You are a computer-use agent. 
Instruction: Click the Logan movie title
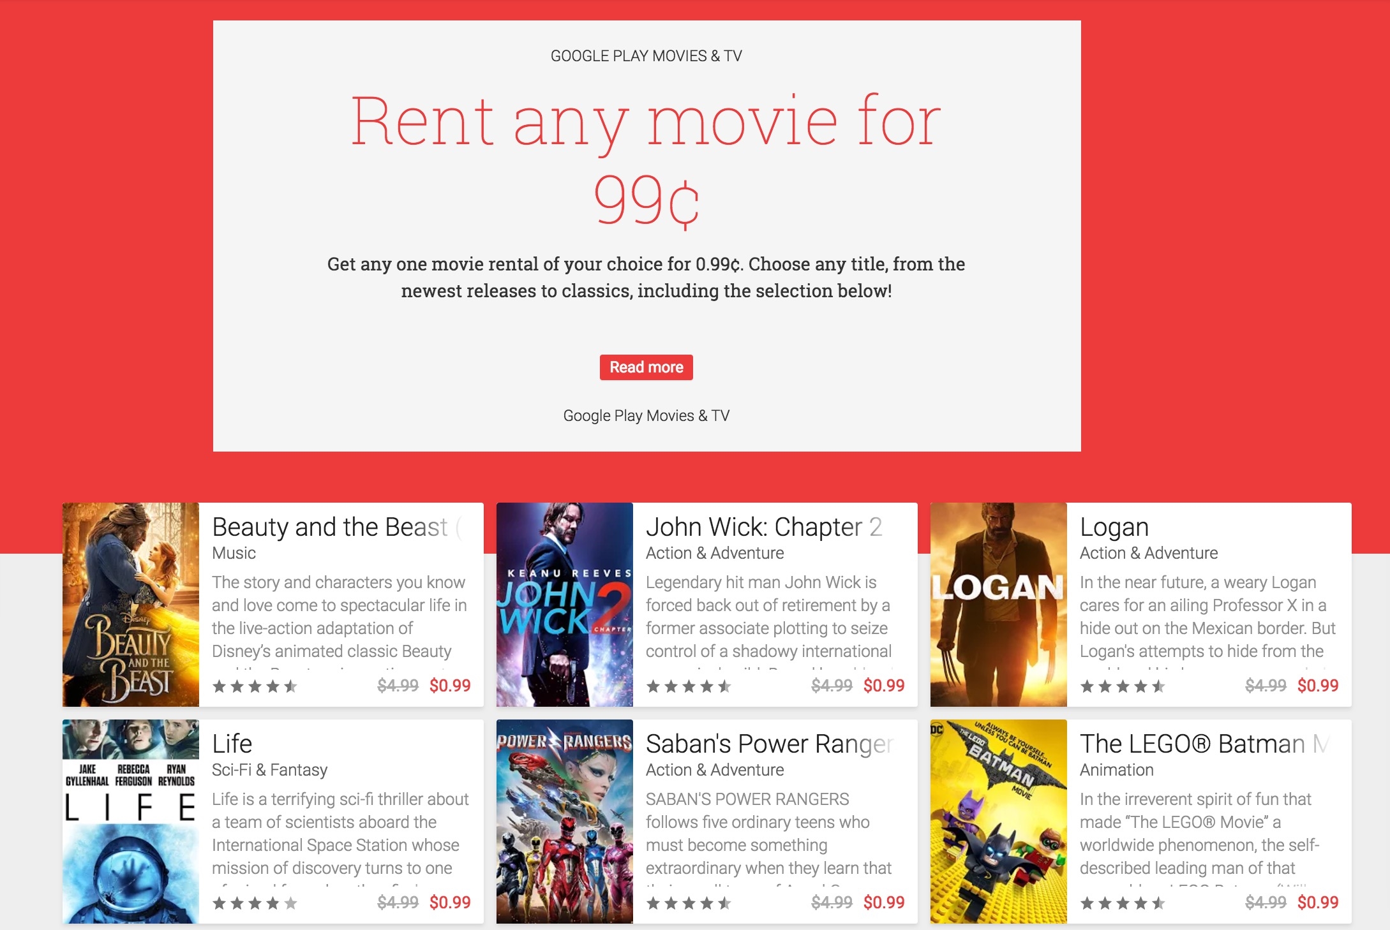tap(1114, 528)
